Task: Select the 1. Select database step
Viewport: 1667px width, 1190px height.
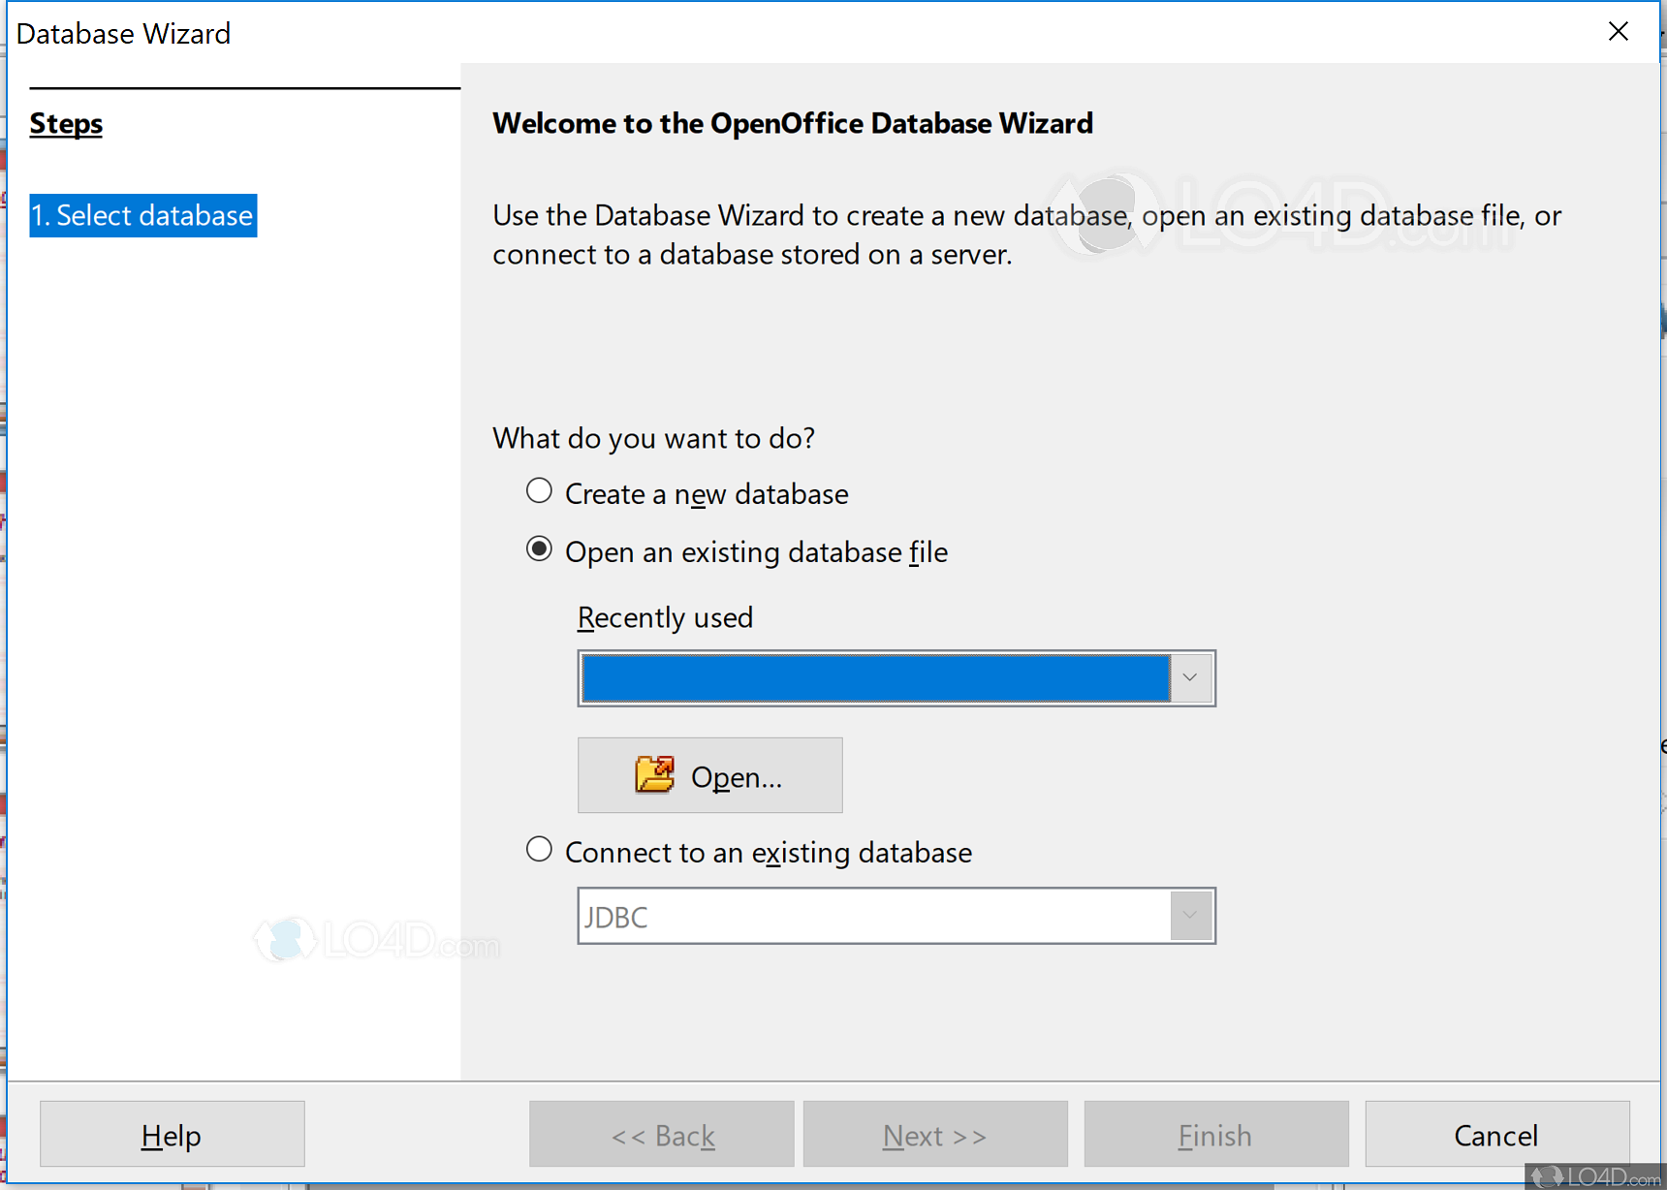Action: click(x=142, y=215)
